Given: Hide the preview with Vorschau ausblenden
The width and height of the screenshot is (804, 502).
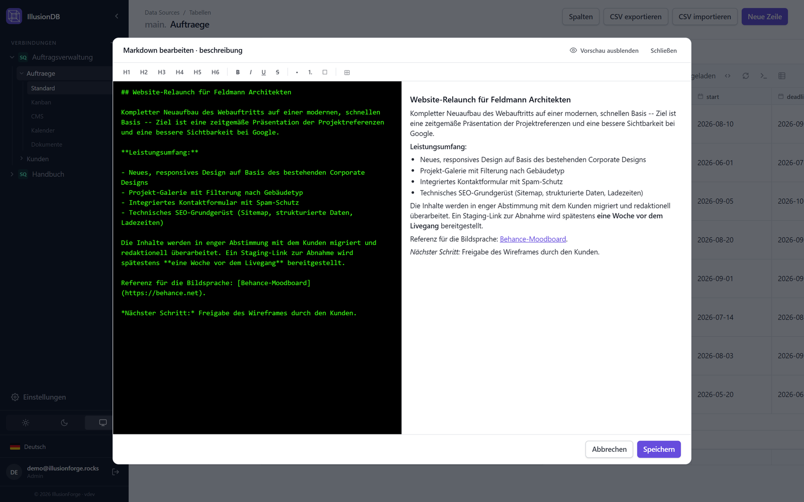Looking at the screenshot, I should click(x=604, y=51).
